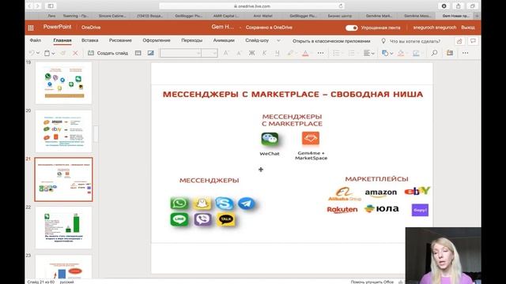
Task: Click Помочь улучшить Office in status bar
Action: point(372,282)
